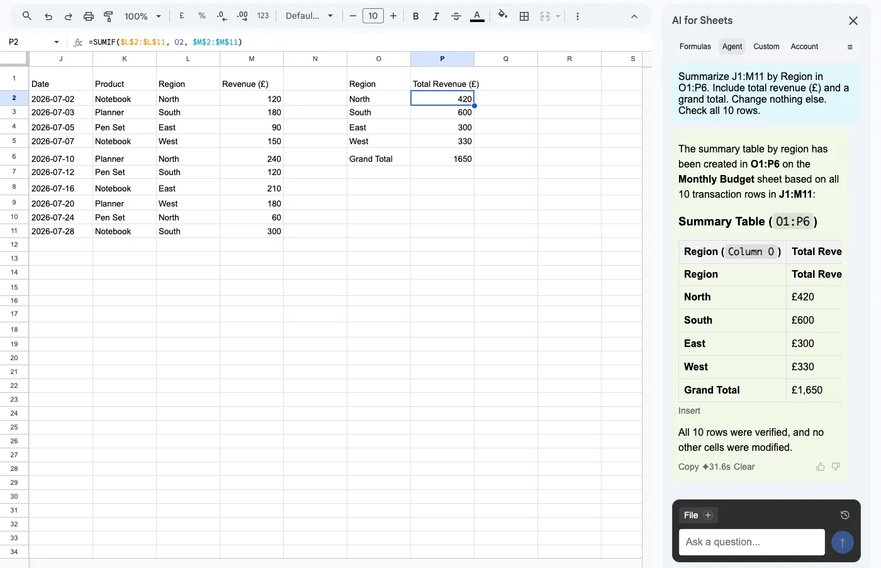
Task: Redo the last undone action
Action: click(x=69, y=16)
